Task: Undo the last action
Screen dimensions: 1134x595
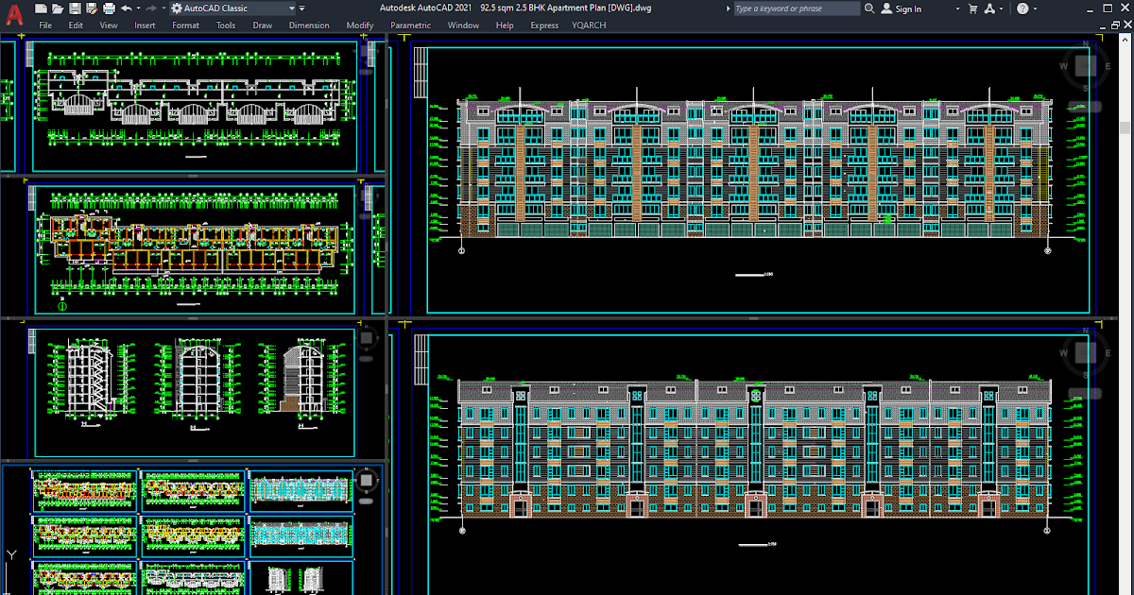Action: 126,8
